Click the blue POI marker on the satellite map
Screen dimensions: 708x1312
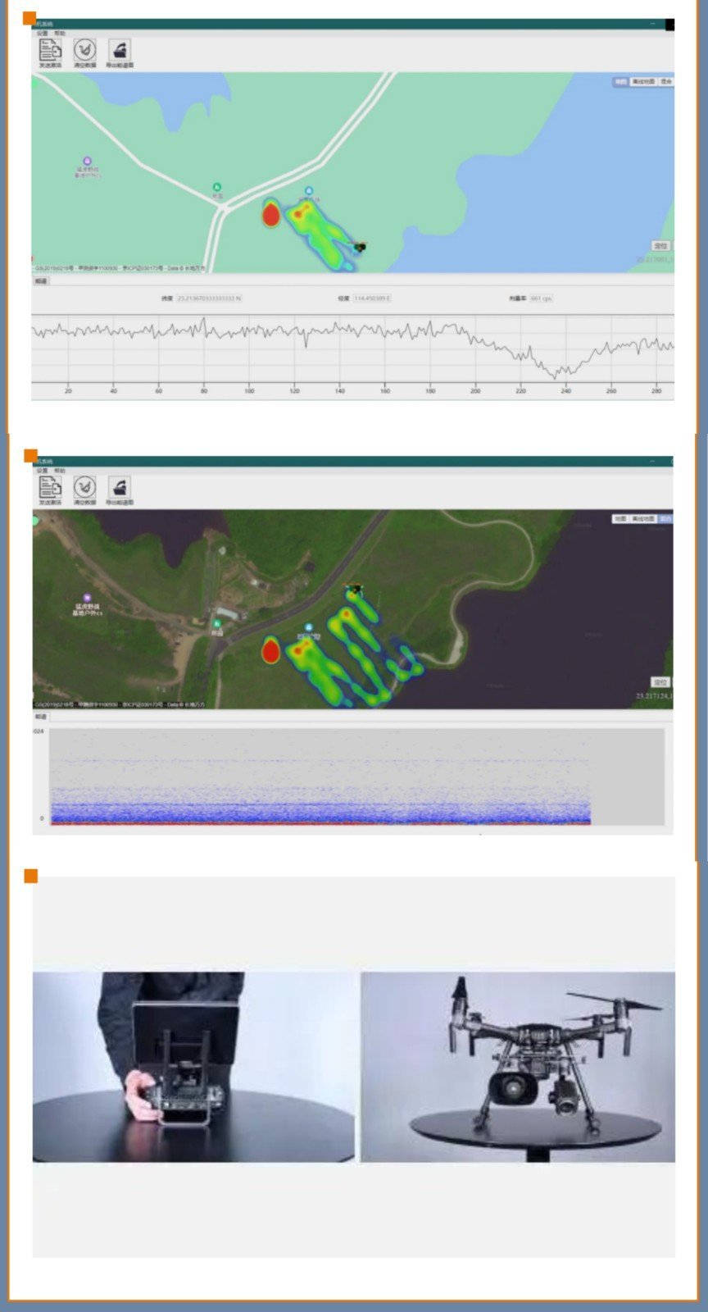tap(309, 627)
